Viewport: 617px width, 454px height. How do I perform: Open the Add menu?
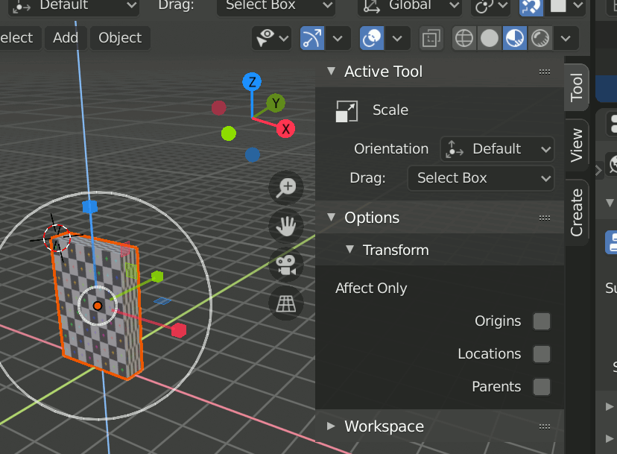pos(66,37)
